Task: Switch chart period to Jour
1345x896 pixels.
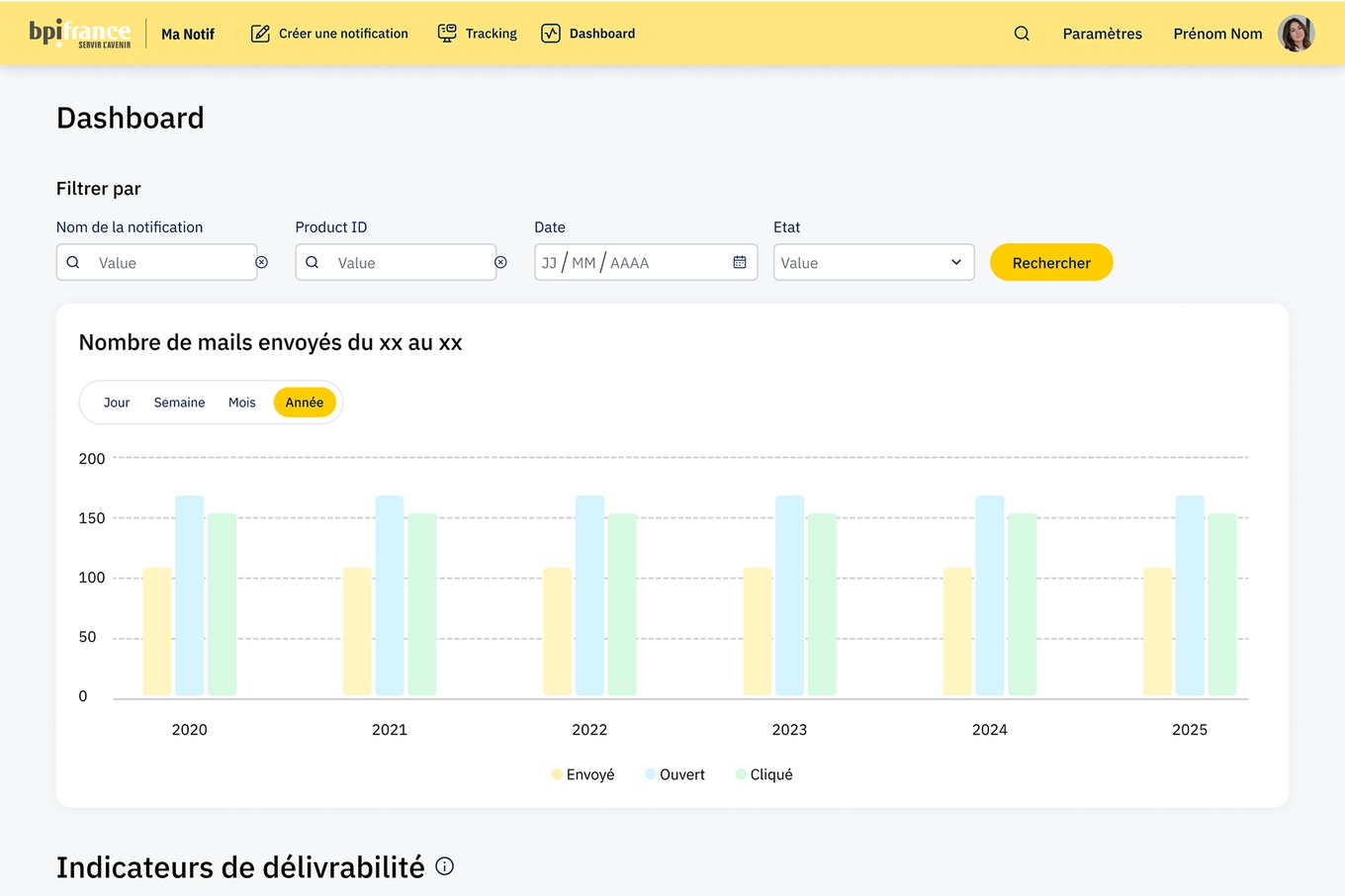Action: 117,403
